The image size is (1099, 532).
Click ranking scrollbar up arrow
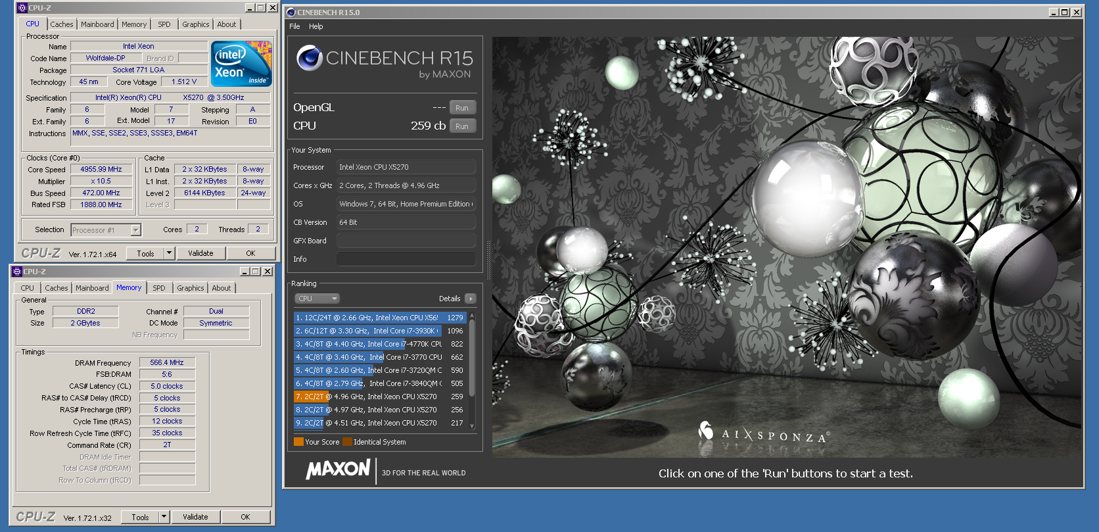472,316
